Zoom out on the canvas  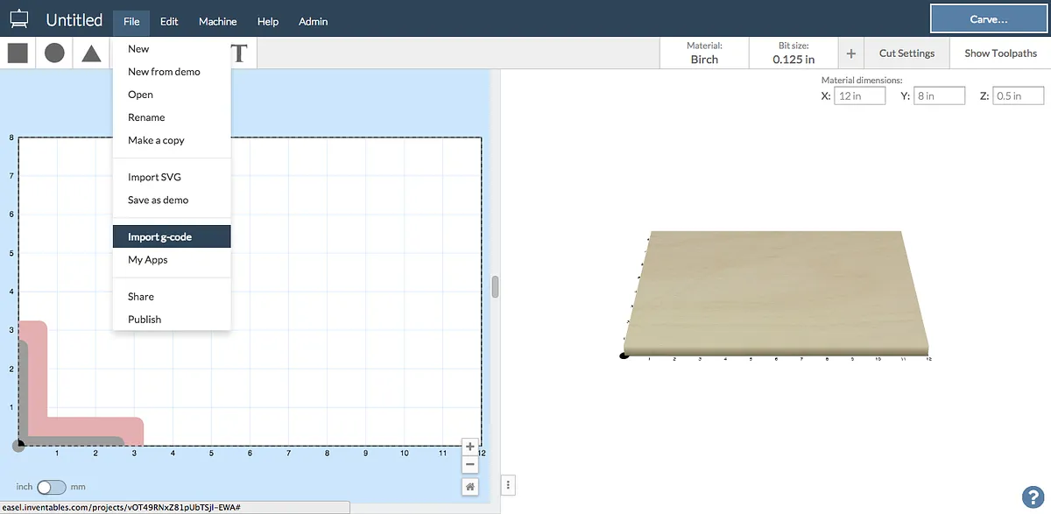point(470,465)
